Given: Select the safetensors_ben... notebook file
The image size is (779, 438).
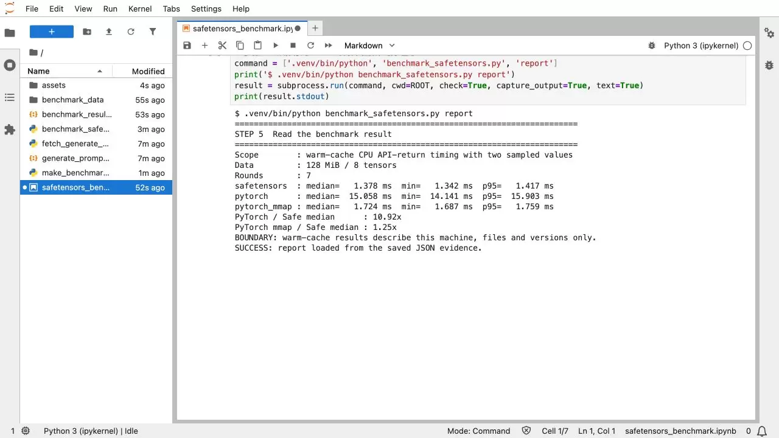Looking at the screenshot, I should (x=96, y=187).
